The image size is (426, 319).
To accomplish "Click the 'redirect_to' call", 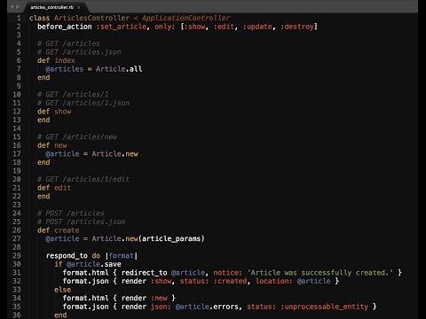I will (x=144, y=273).
